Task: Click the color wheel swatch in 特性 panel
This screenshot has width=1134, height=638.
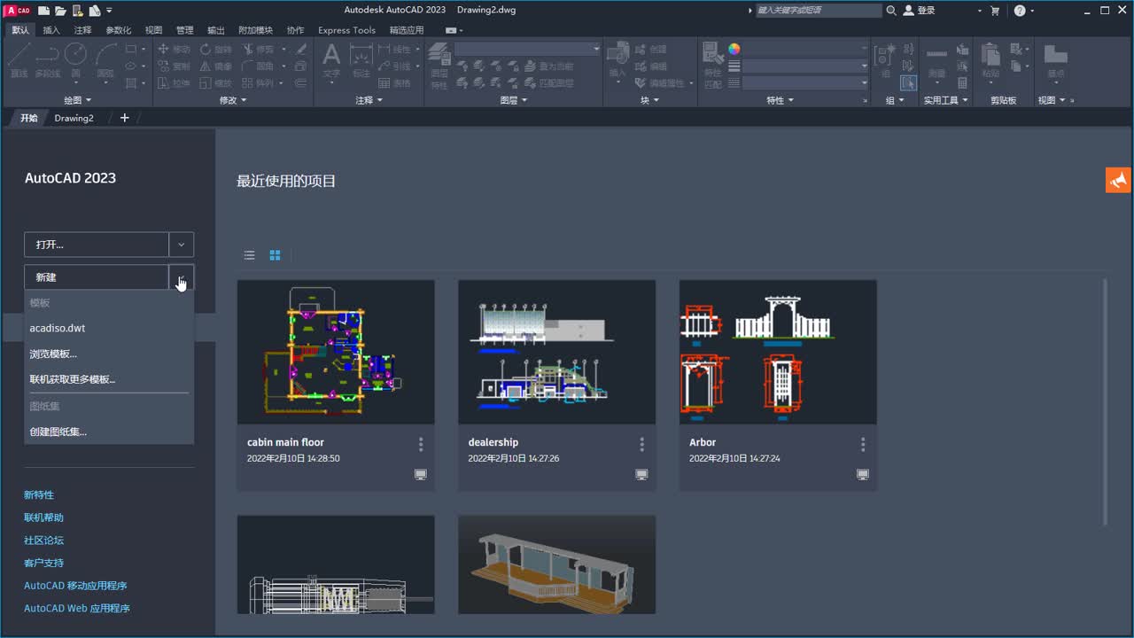Action: point(734,49)
